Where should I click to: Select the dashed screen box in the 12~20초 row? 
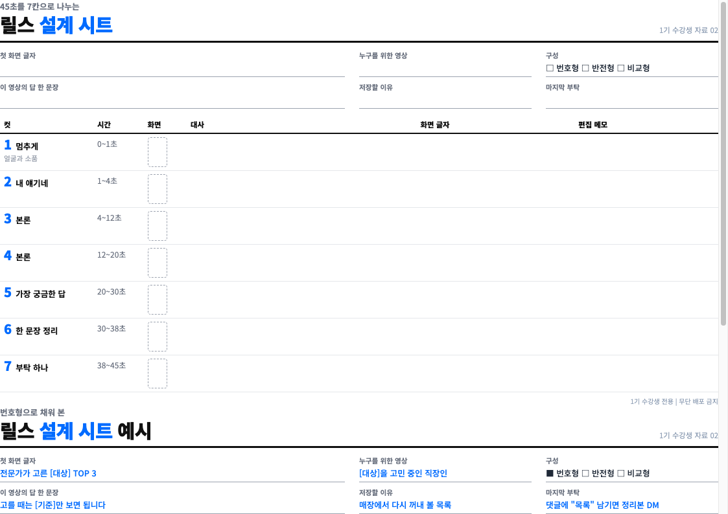pyautogui.click(x=158, y=263)
